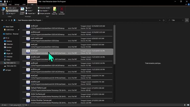Select revit.pat in Revit 2023 Data
Image resolution: width=190 pixels, height=107 pixels.
click(67, 45)
